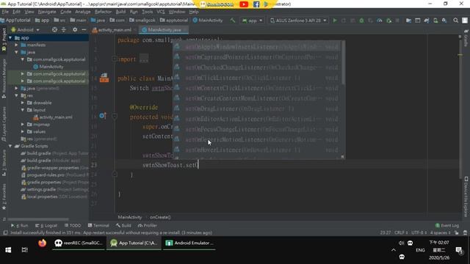470x264 pixels.
Task: Click the CRLF line separator selector
Action: (x=401, y=232)
